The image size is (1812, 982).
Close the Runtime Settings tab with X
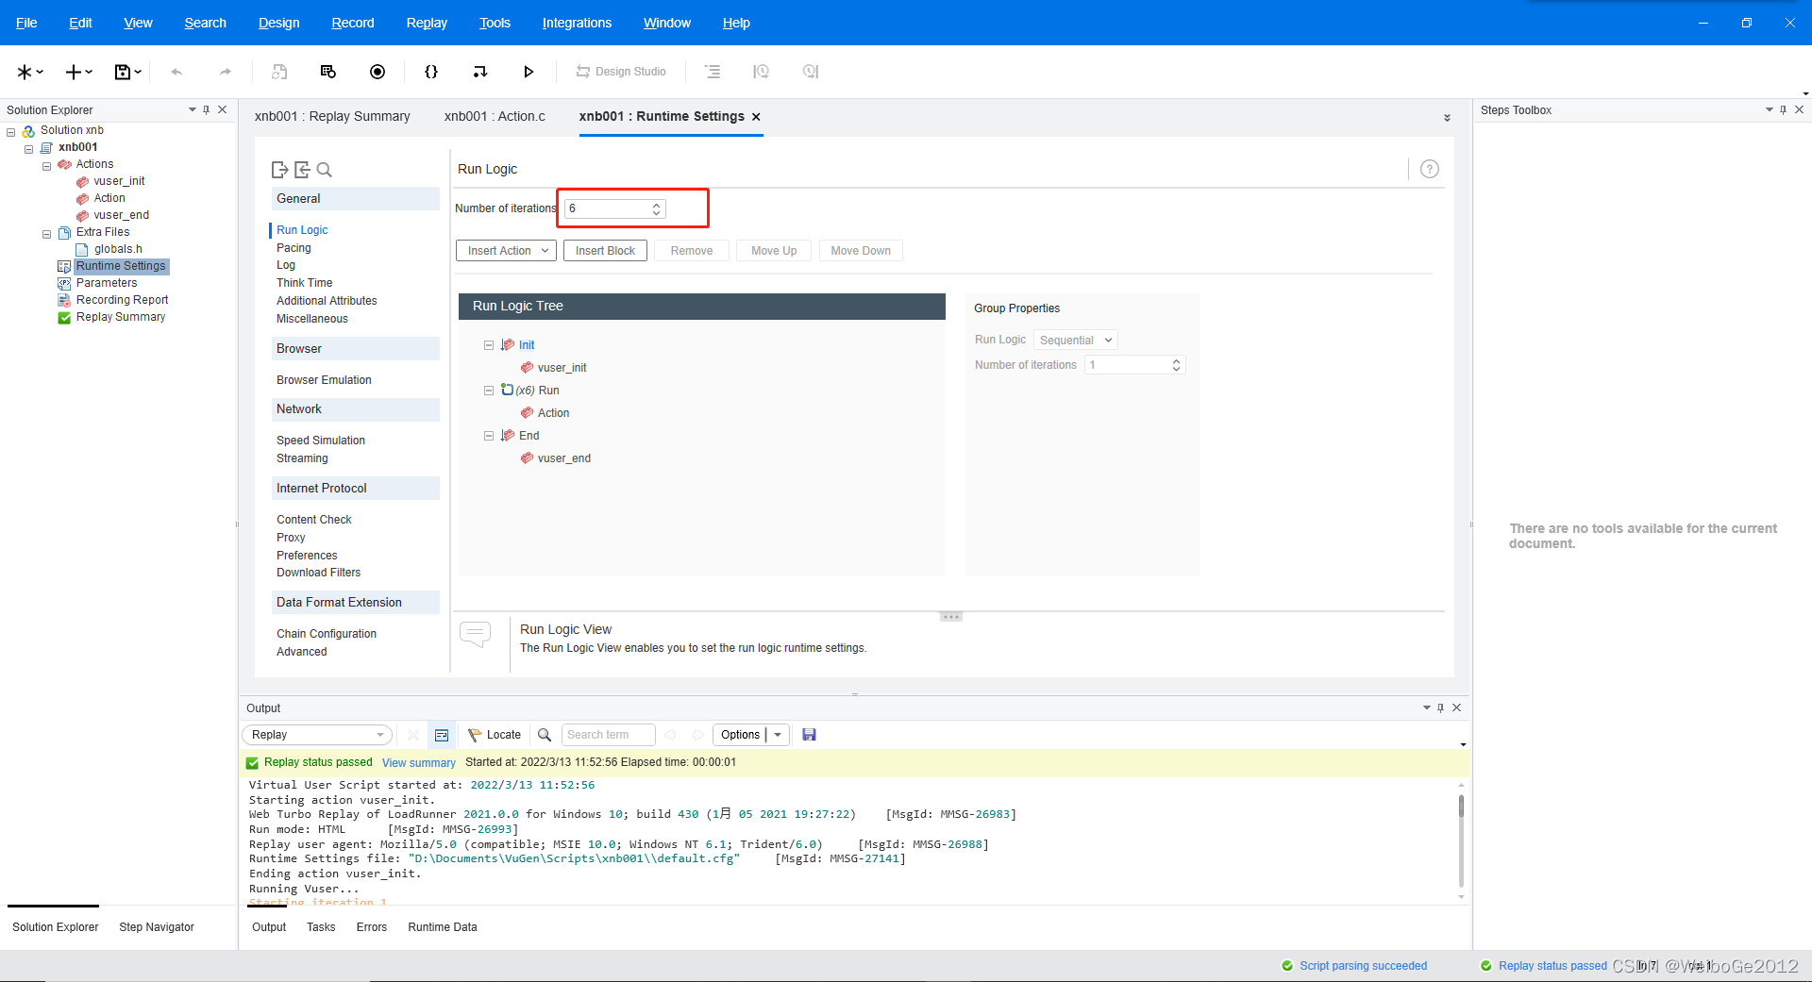(x=756, y=117)
